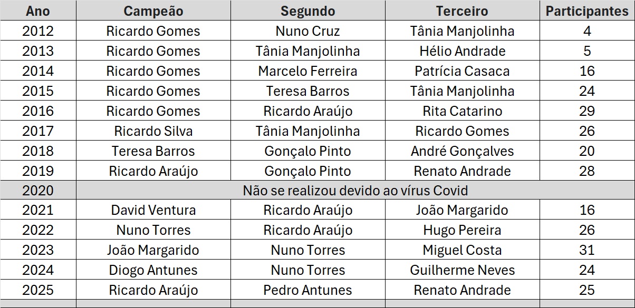Select the Nuno Cruz cell

coord(307,31)
